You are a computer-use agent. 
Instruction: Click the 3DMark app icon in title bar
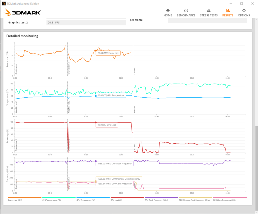point(4,4)
